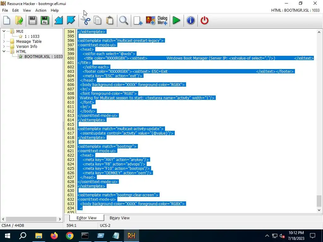Open the blue info icon
The image size is (323, 242).
(191, 20)
